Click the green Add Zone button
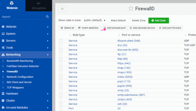Screen dimensions: 196x111 tap(159, 20)
